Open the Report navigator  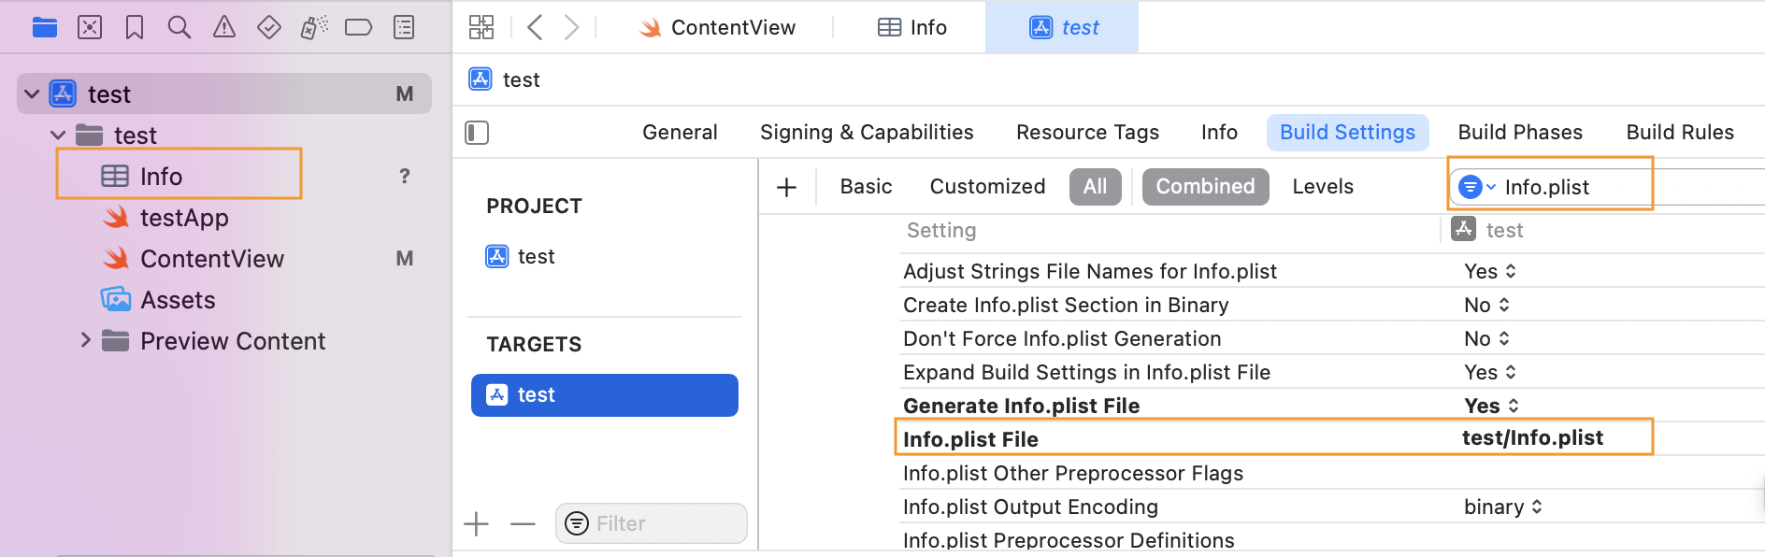tap(404, 28)
